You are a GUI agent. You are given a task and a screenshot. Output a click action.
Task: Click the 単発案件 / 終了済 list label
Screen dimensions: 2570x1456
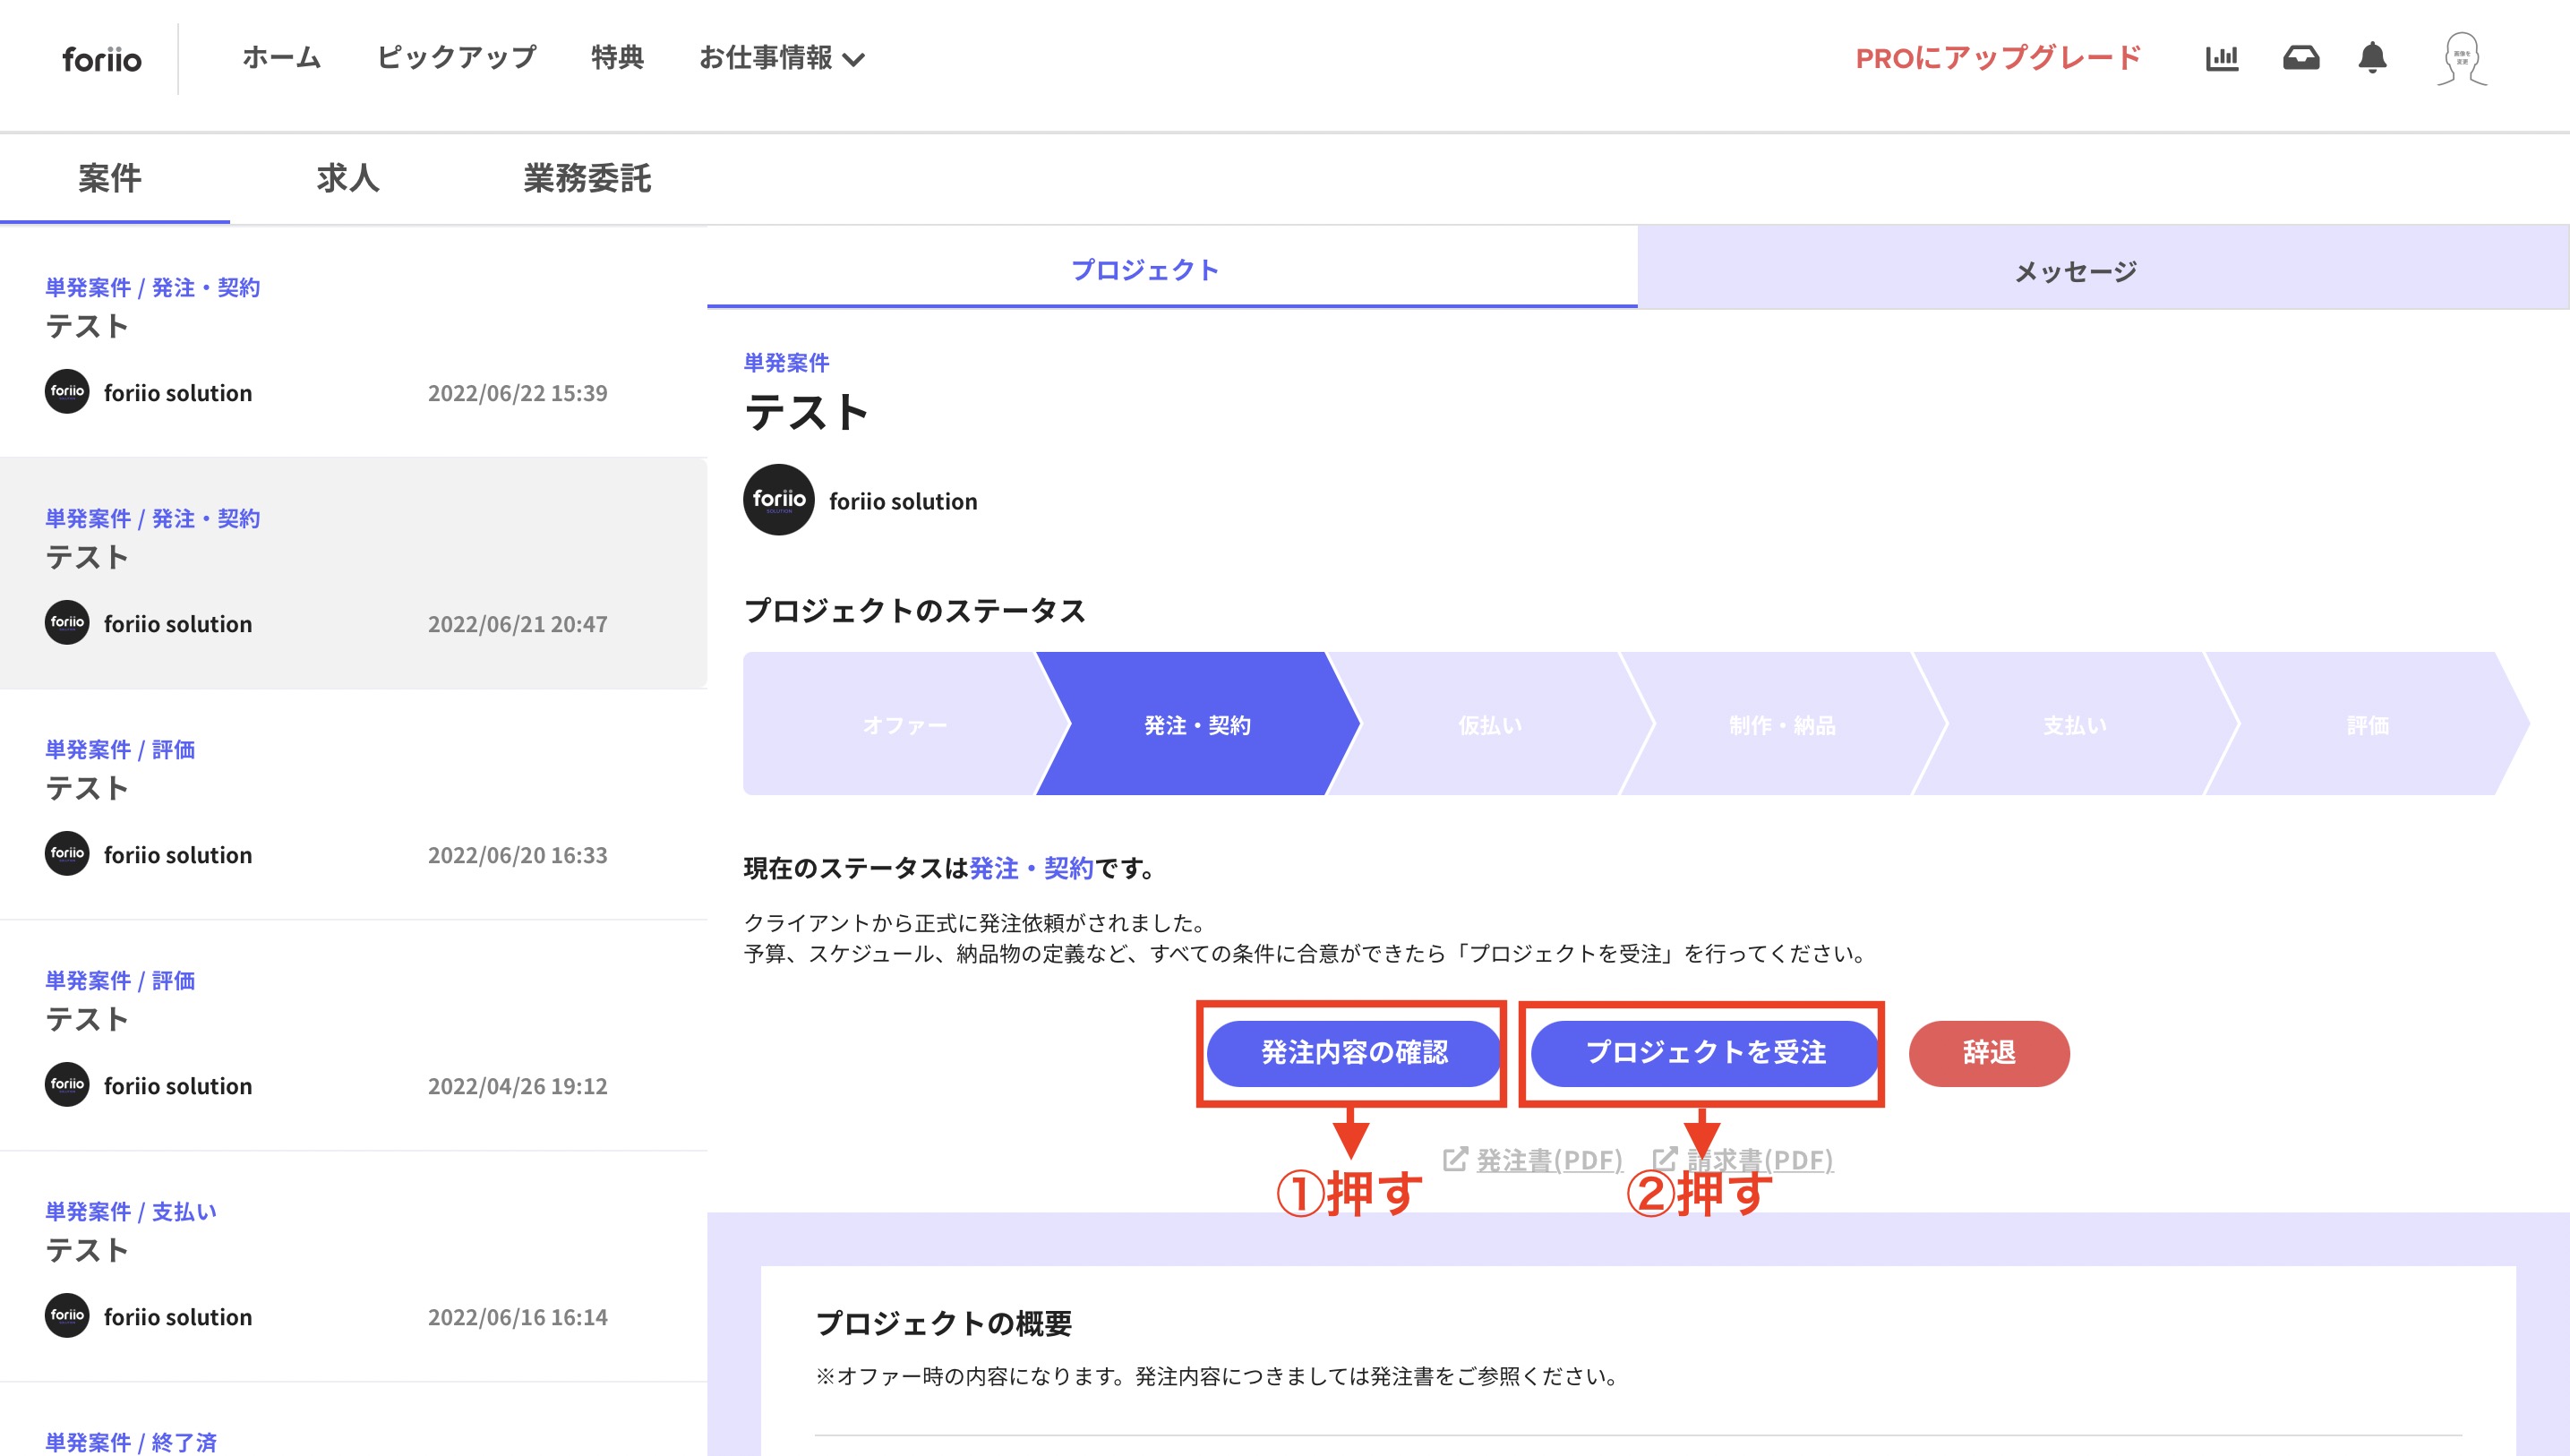tap(131, 1441)
